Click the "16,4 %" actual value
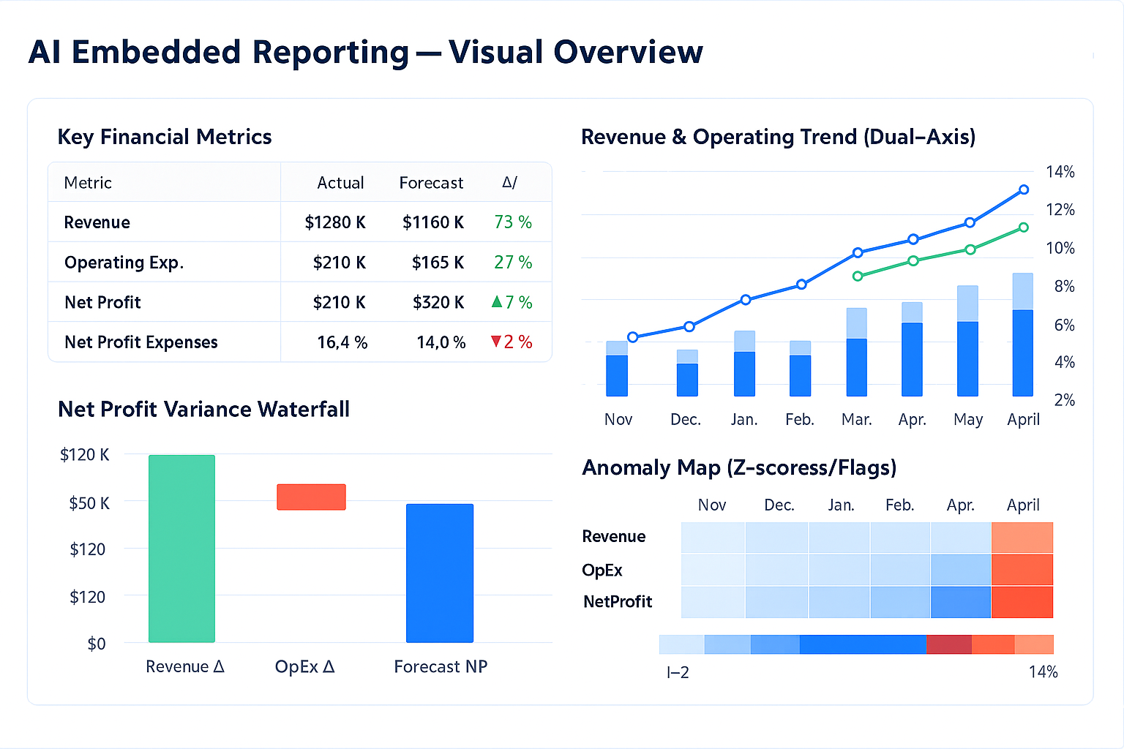Image resolution: width=1124 pixels, height=749 pixels. point(342,342)
